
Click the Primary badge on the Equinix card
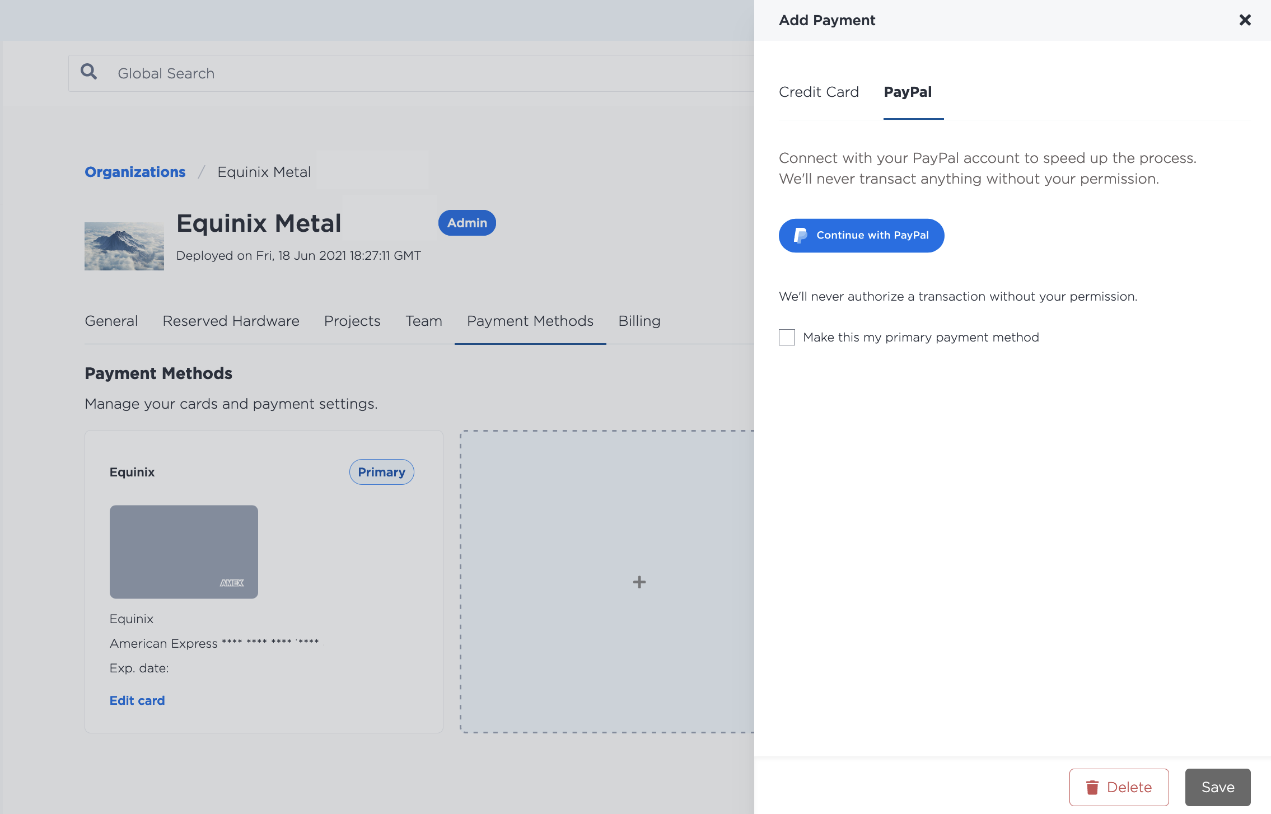click(x=381, y=472)
